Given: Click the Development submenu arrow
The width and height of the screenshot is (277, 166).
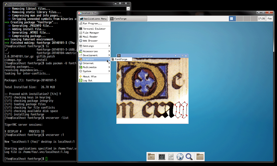Looking at the screenshot, I should click(x=109, y=55).
